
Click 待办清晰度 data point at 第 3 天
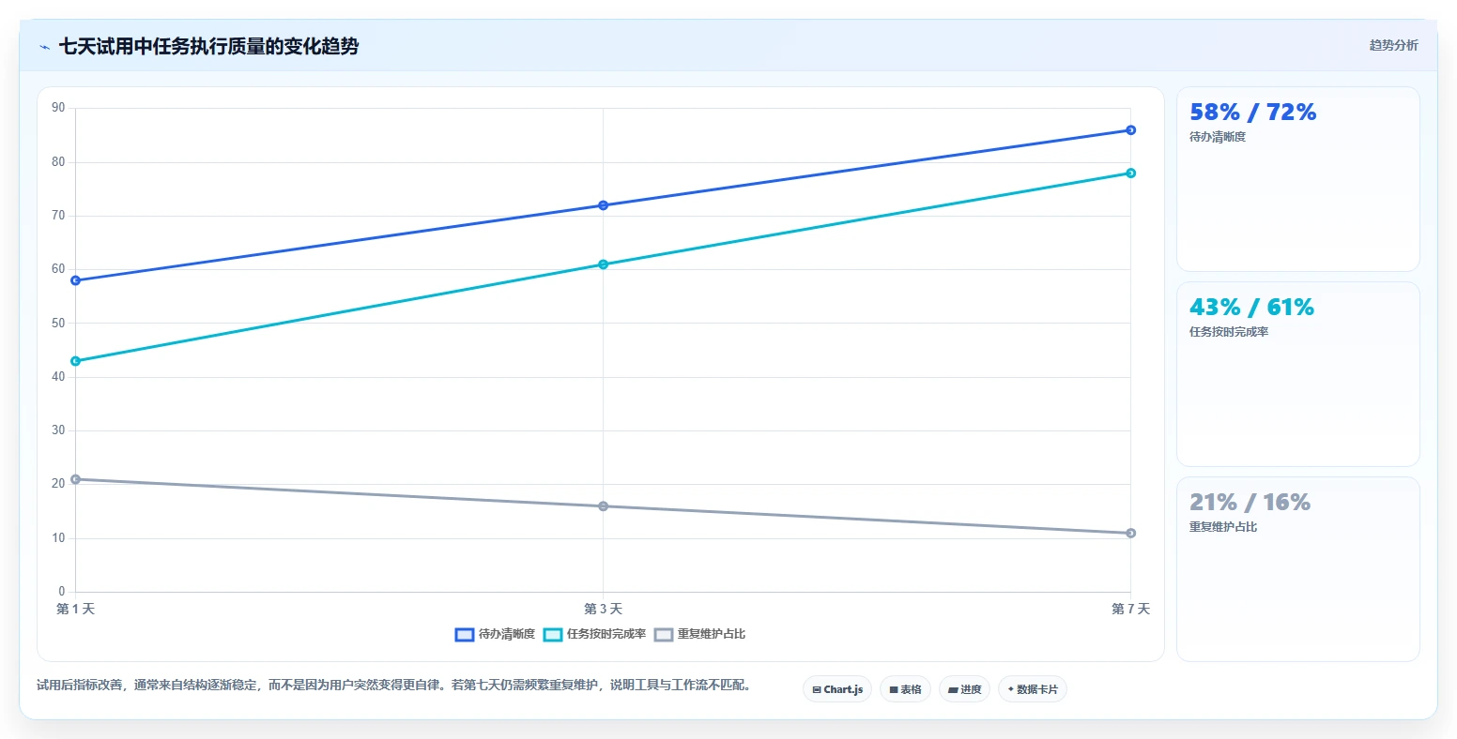pos(604,205)
